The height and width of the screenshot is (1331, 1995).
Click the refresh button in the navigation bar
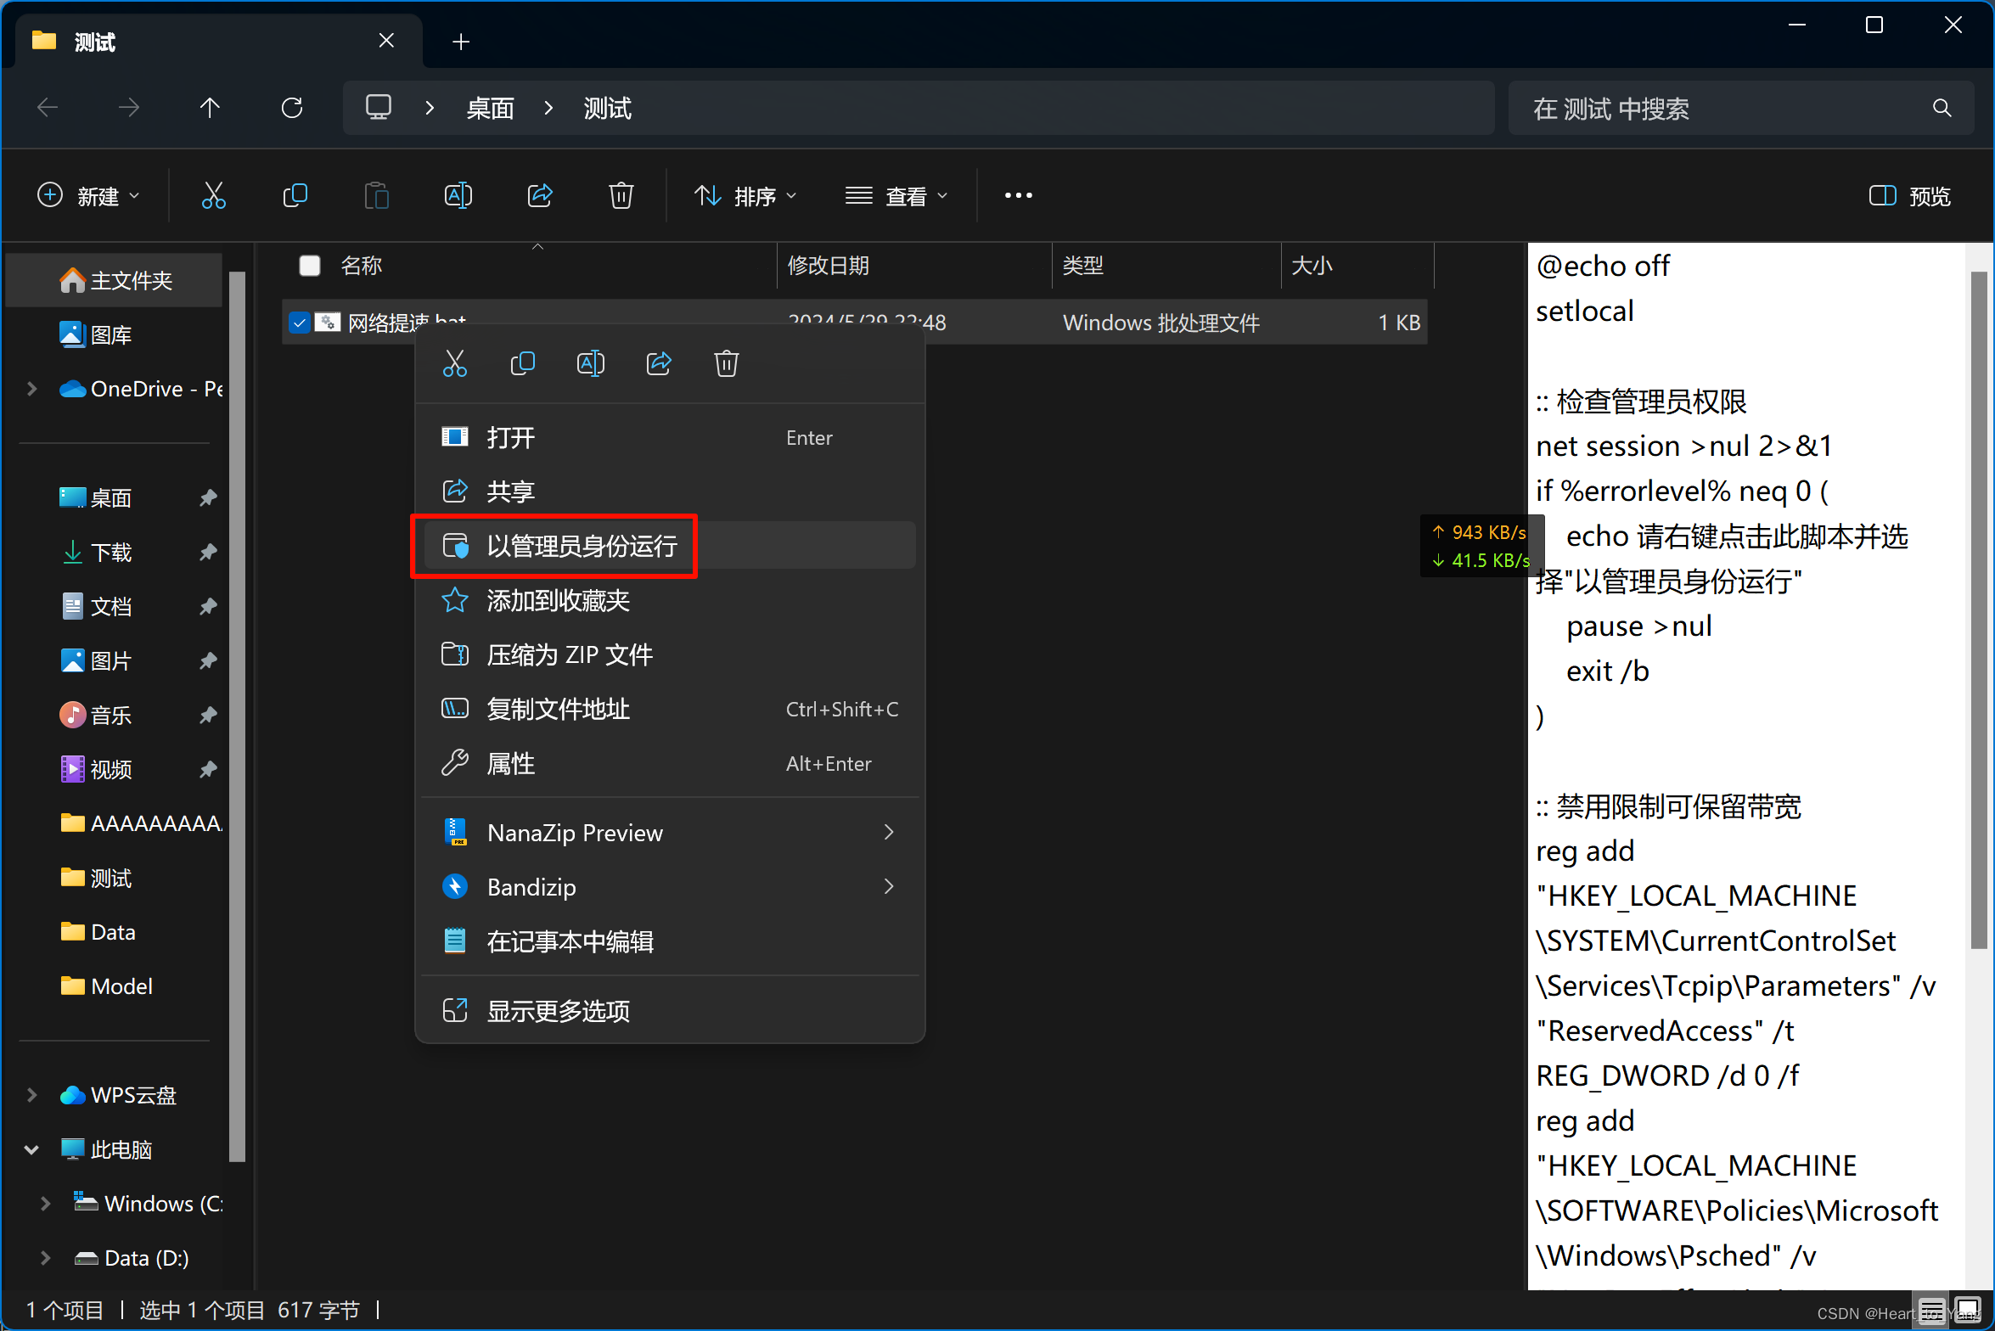tap(292, 108)
